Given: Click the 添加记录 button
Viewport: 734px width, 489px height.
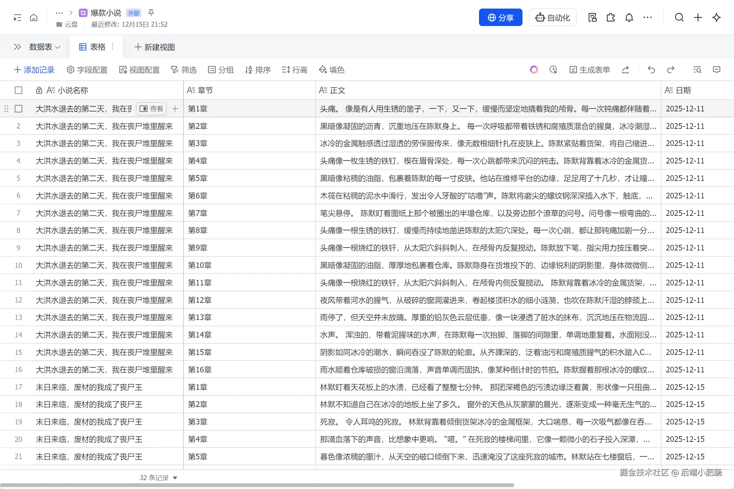Looking at the screenshot, I should click(34, 70).
